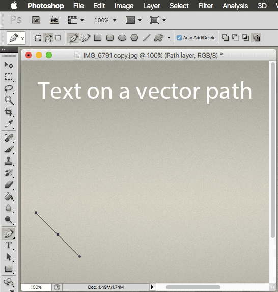Toggle Add to path area

[226, 38]
